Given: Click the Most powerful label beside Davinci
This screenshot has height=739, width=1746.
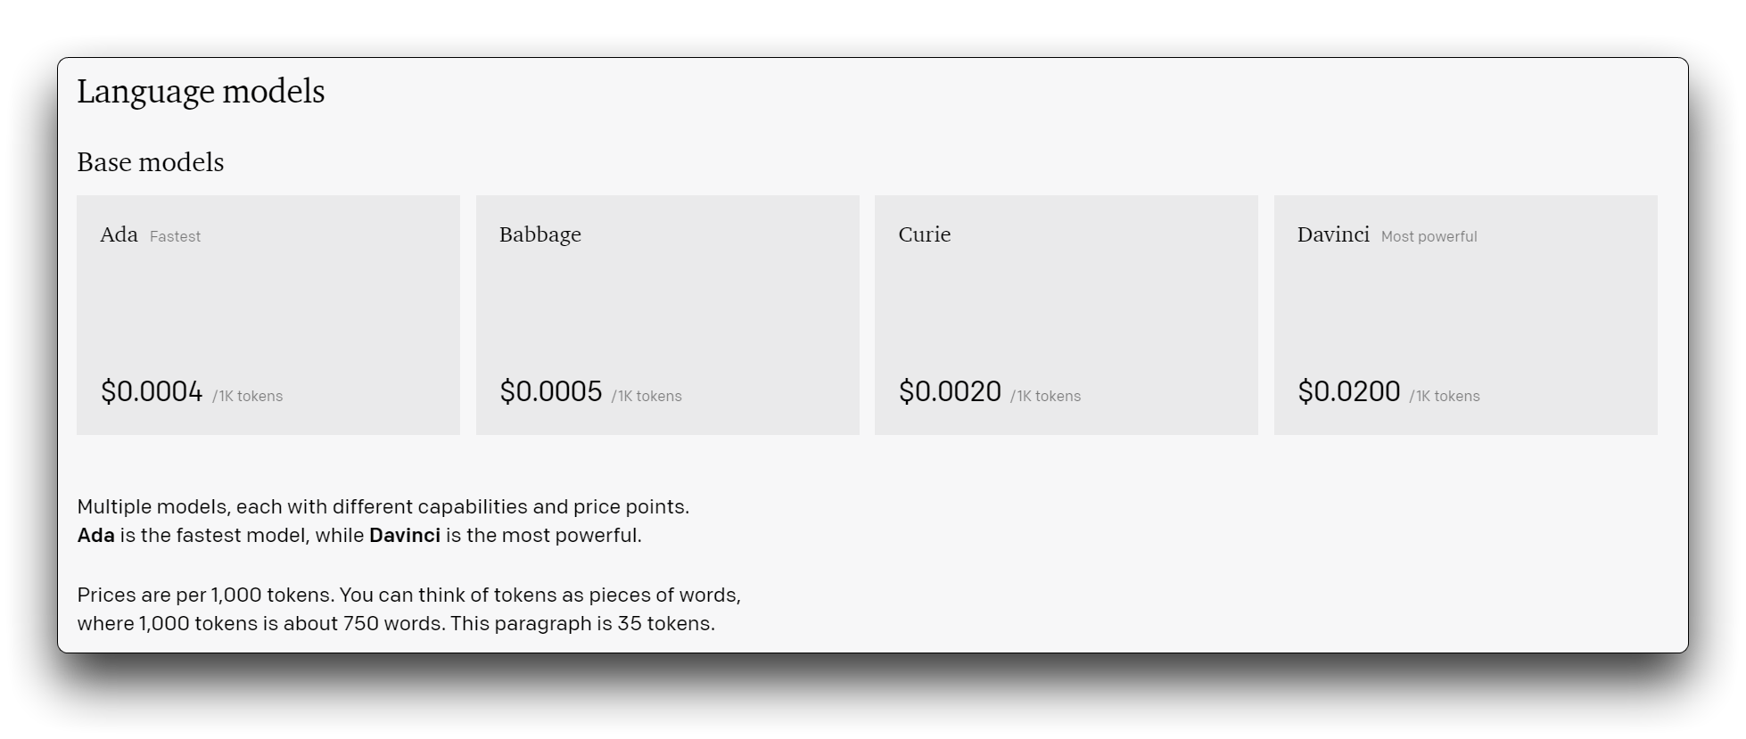Looking at the screenshot, I should (1429, 236).
